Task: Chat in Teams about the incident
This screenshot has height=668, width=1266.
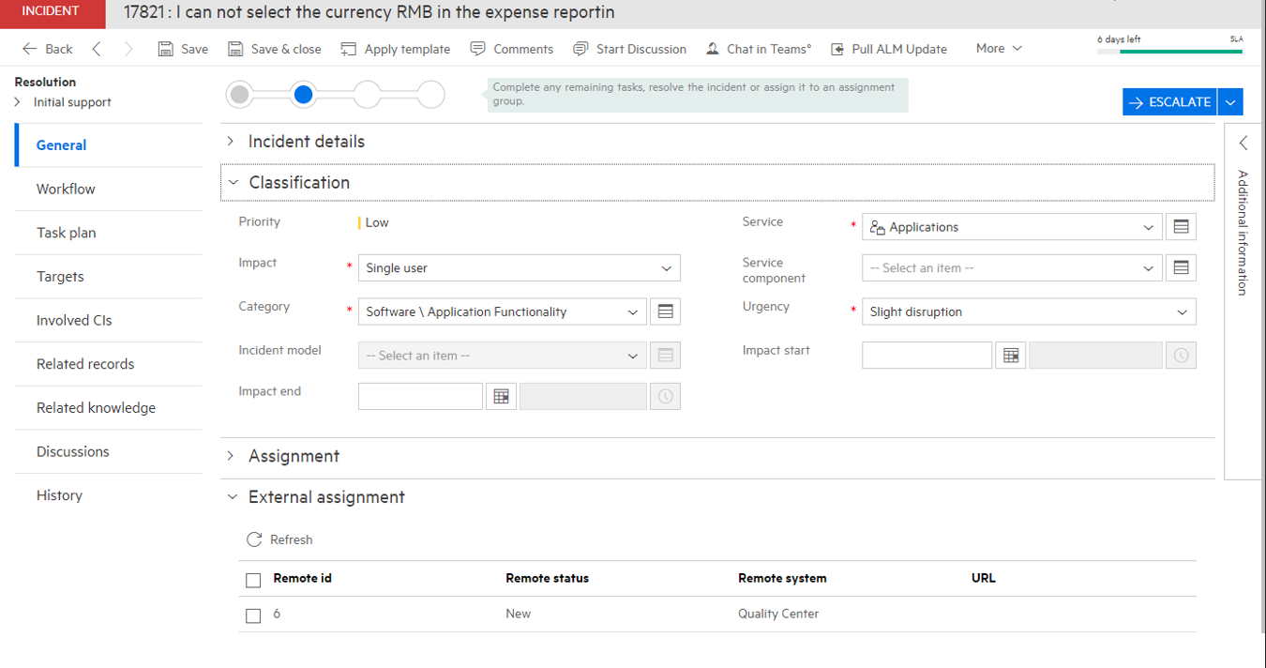Action: coord(758,48)
